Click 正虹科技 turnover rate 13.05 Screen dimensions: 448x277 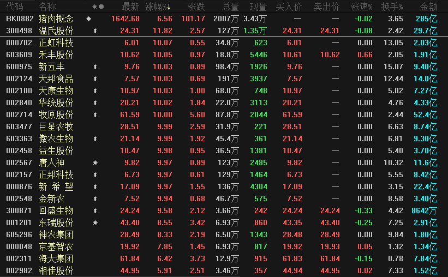click(393, 43)
